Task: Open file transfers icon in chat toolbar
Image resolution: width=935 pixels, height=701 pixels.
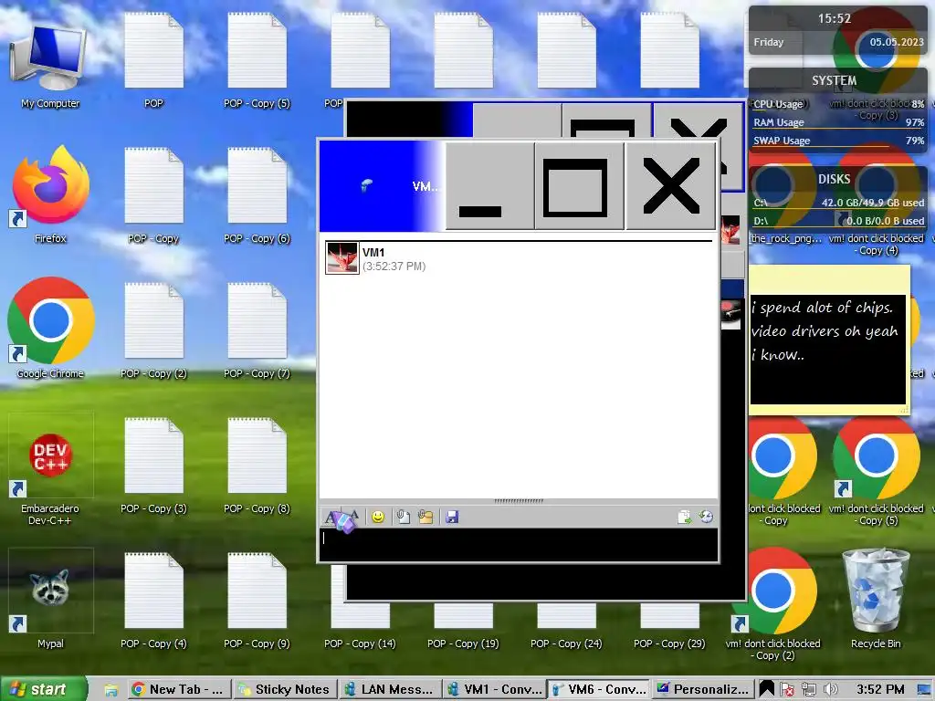Action: pyautogui.click(x=684, y=517)
